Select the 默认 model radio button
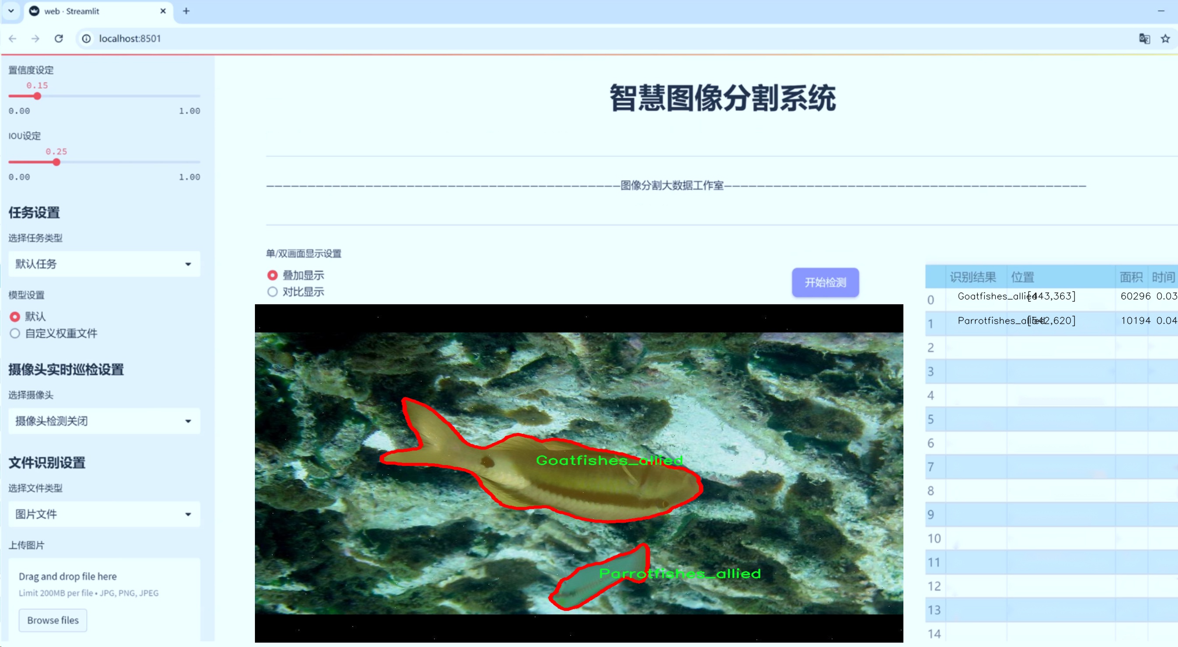 pyautogui.click(x=15, y=317)
